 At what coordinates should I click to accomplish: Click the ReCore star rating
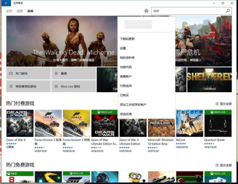point(181,144)
